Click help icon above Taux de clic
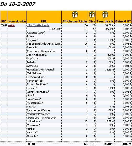 pos(105,15)
